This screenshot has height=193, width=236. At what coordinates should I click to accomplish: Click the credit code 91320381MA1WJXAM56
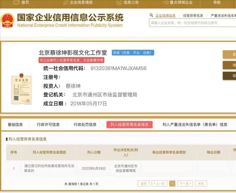pos(118,68)
